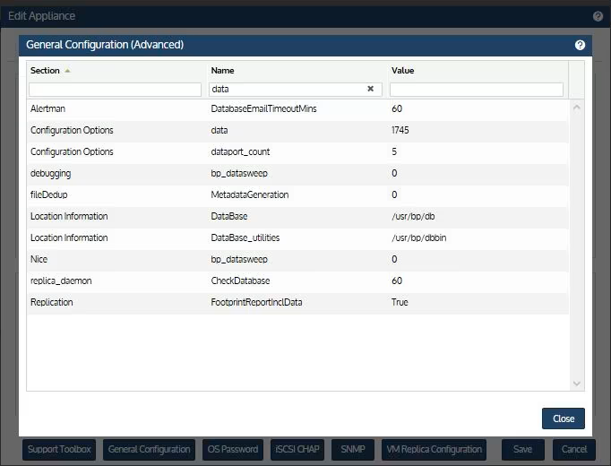The width and height of the screenshot is (611, 466).
Task: Open VM Replica Configuration
Action: 435,449
